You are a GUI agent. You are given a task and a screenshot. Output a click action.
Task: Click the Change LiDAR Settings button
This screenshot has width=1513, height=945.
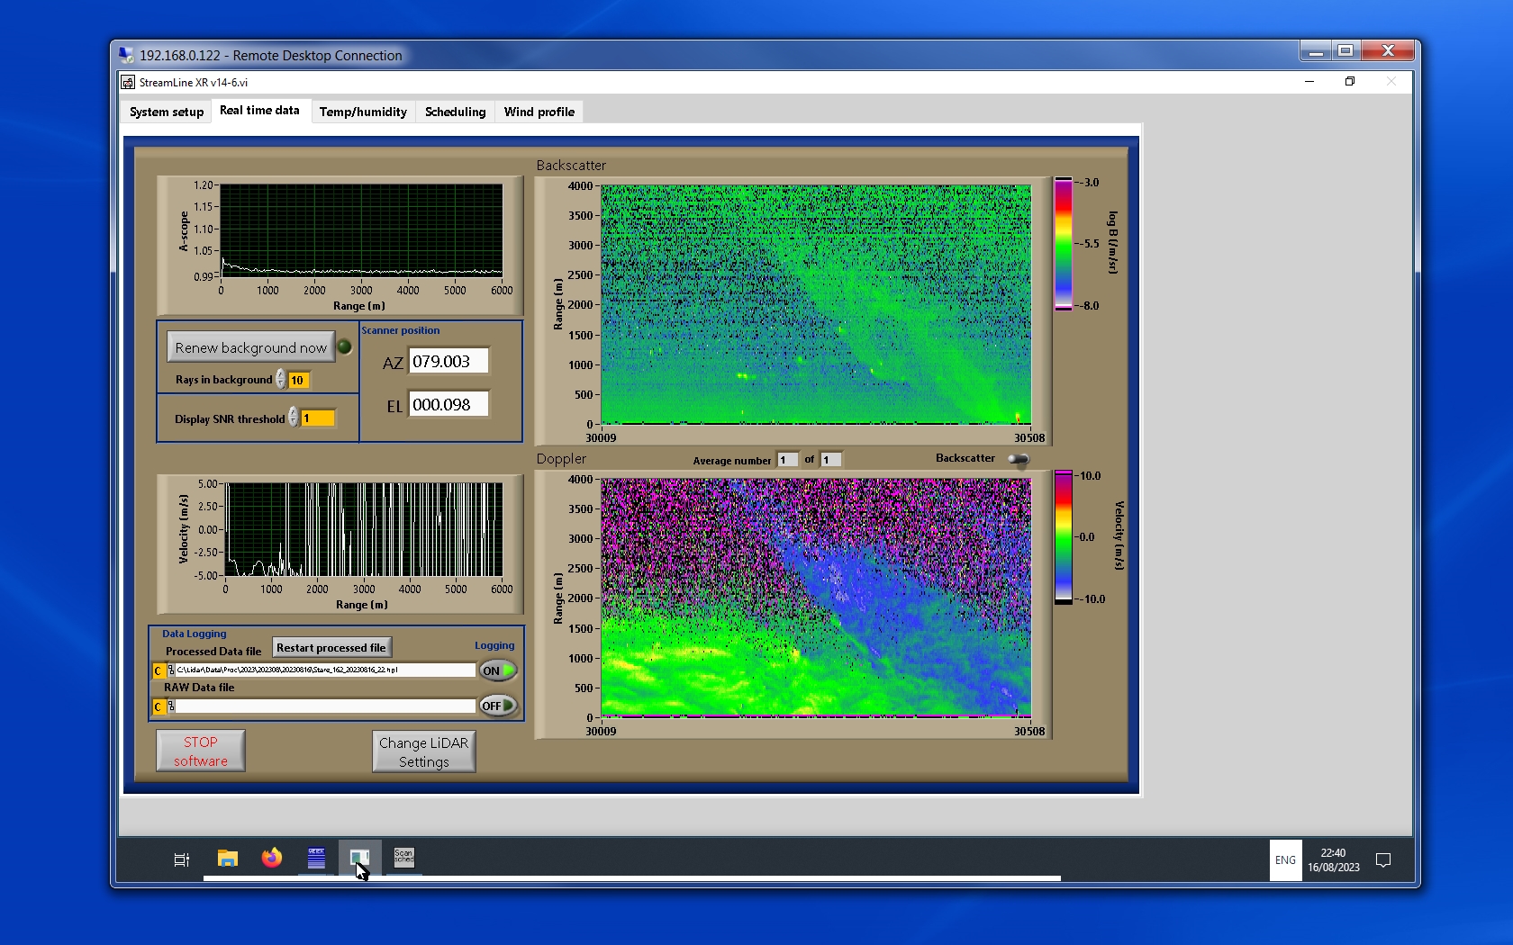tap(423, 751)
